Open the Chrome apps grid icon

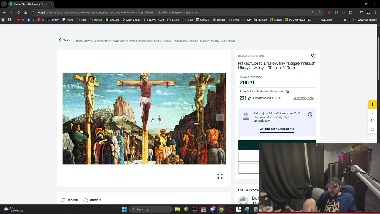click(x=9, y=20)
